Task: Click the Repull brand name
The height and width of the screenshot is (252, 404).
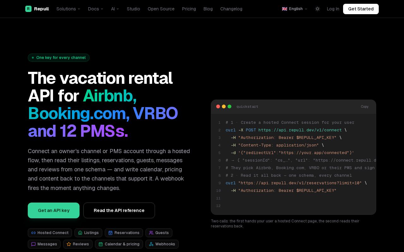Action: pyautogui.click(x=41, y=9)
